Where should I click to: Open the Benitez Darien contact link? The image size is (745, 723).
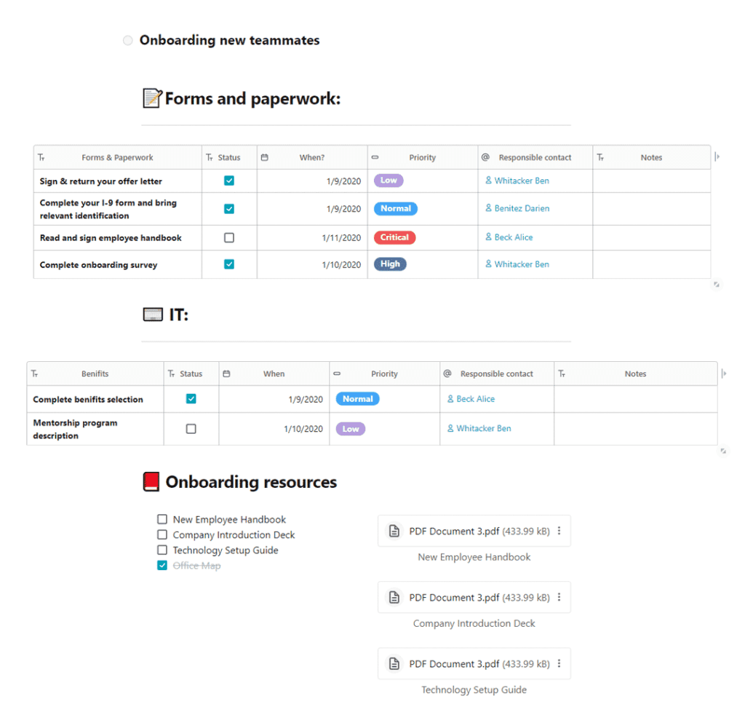point(522,208)
